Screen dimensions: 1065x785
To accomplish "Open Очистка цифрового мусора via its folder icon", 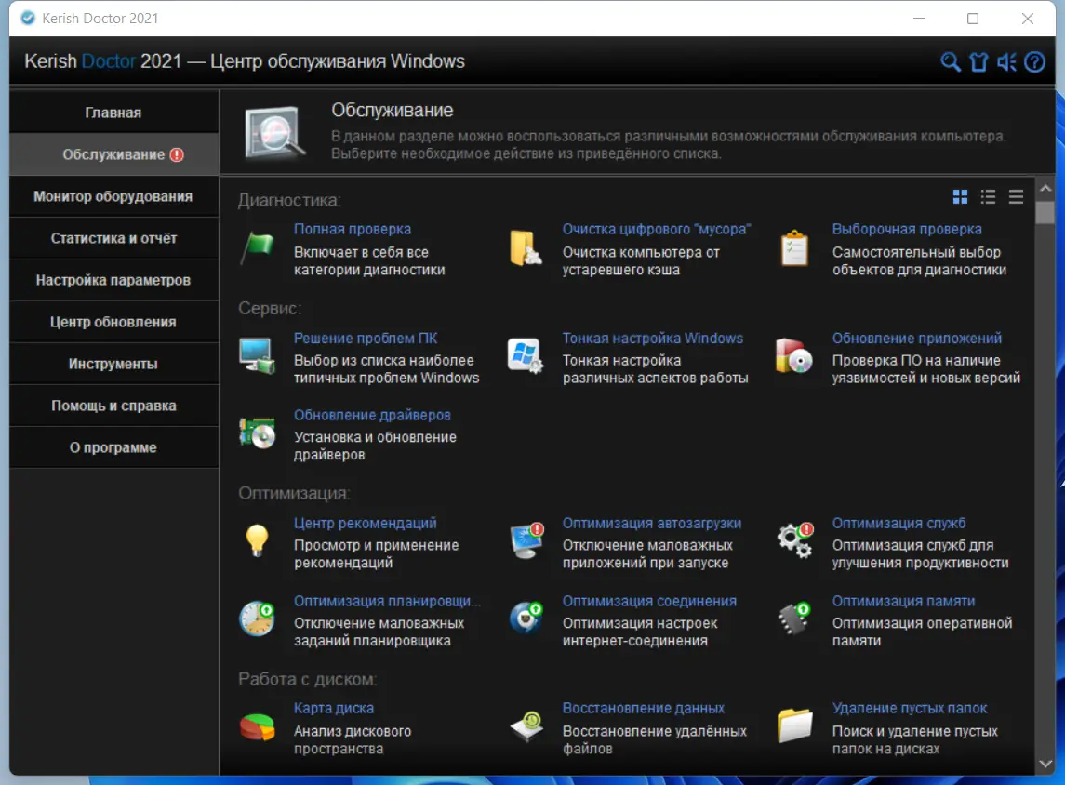I will coord(525,248).
